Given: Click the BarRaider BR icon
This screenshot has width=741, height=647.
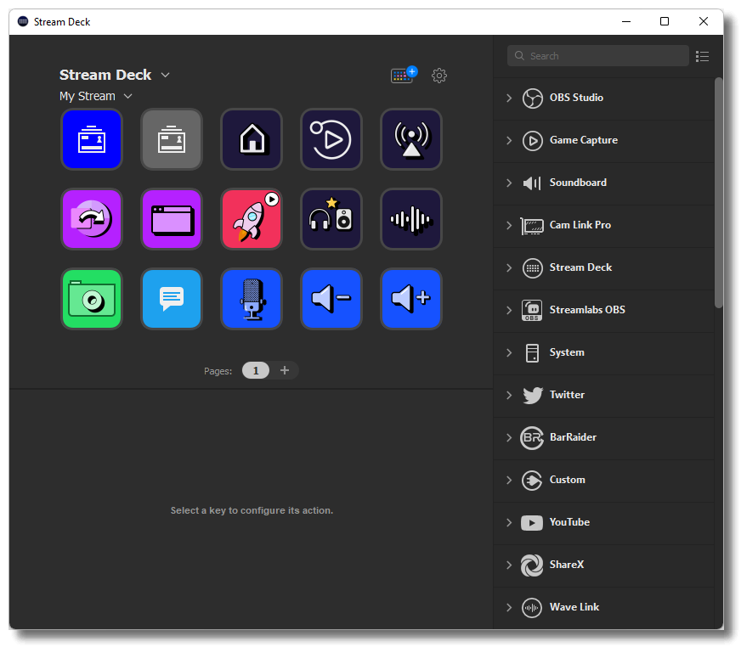Looking at the screenshot, I should click(532, 438).
